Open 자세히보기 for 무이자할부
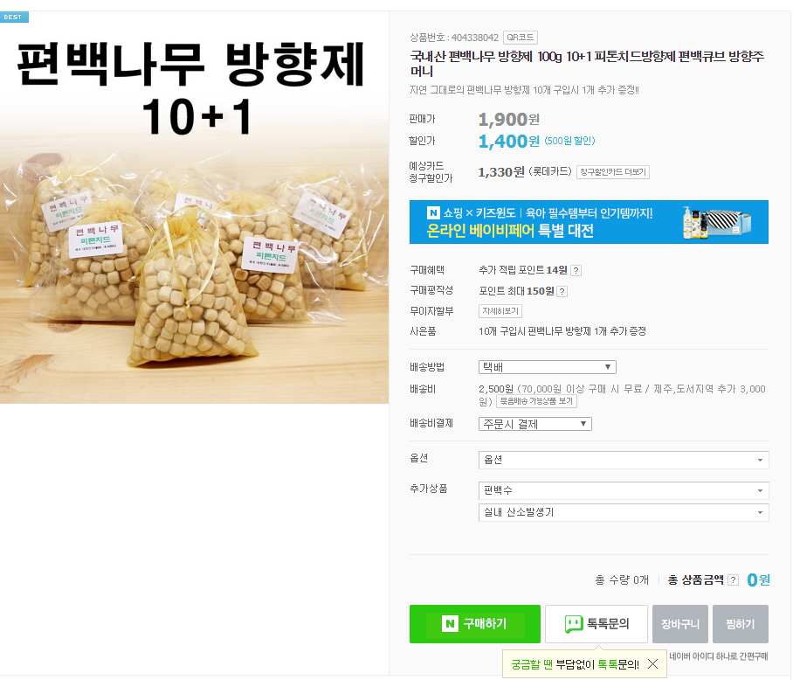The image size is (793, 680). point(500,311)
